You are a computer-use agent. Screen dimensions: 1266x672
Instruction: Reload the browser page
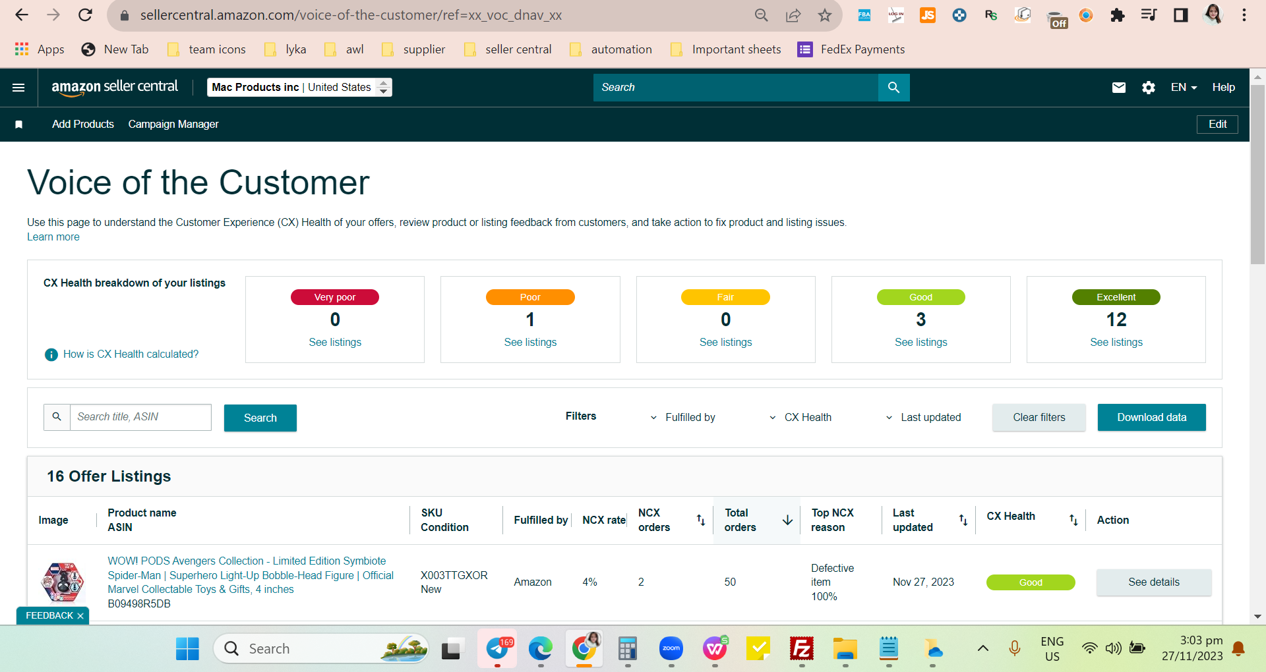(85, 15)
